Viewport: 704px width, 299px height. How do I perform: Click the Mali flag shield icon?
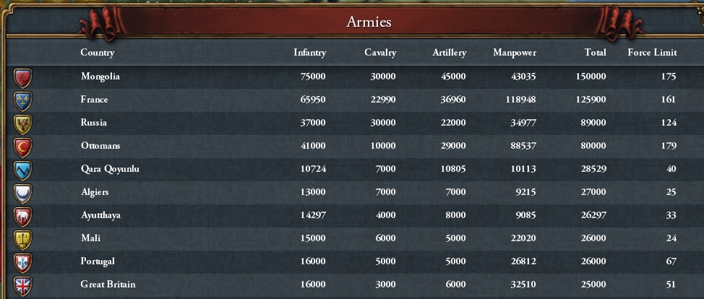coord(22,239)
